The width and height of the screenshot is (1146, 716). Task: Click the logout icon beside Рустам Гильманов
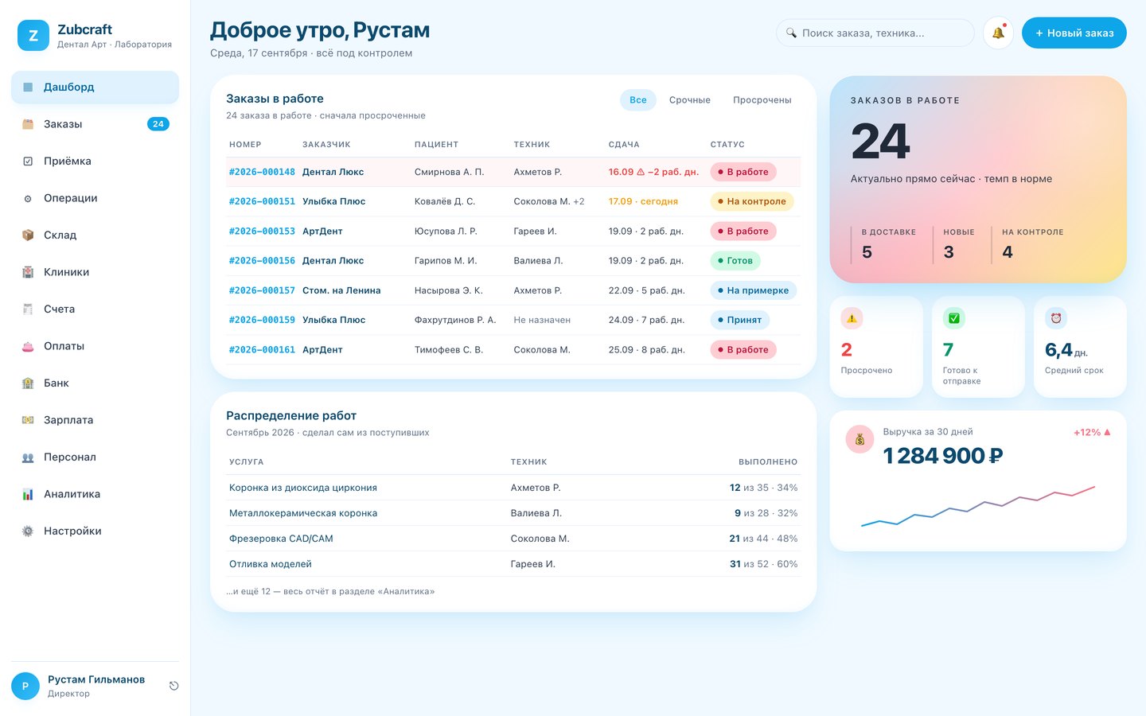tap(173, 686)
